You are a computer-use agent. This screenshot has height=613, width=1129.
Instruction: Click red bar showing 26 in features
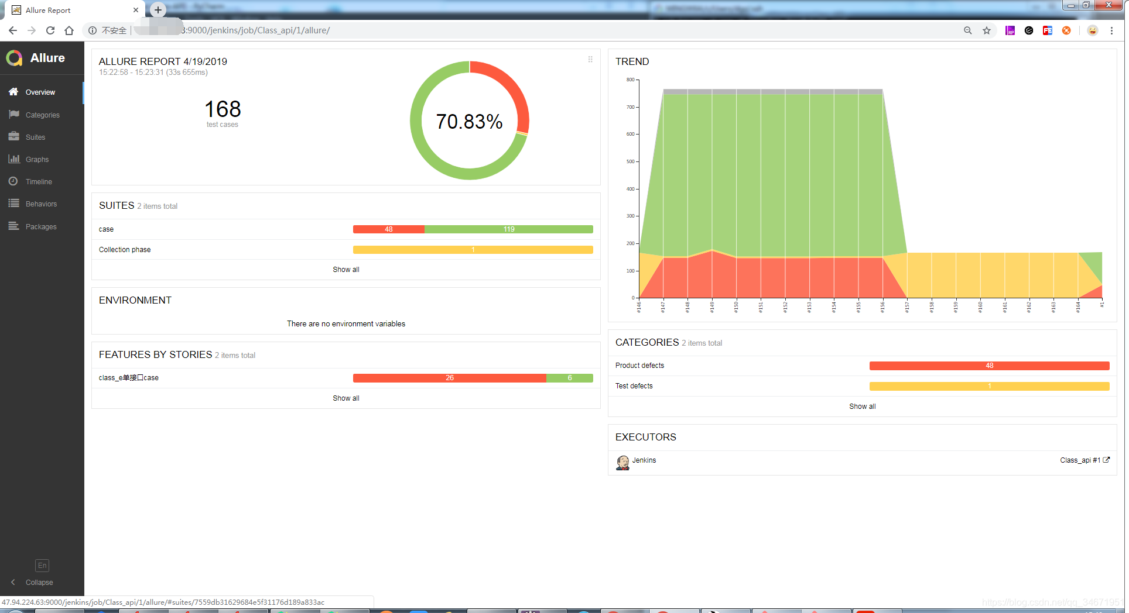450,378
